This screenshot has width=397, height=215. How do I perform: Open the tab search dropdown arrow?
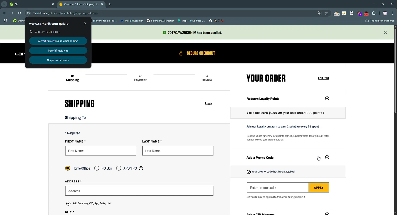point(4,4)
